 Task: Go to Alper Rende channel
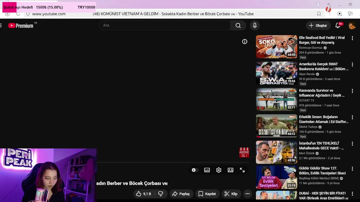[x=307, y=74]
